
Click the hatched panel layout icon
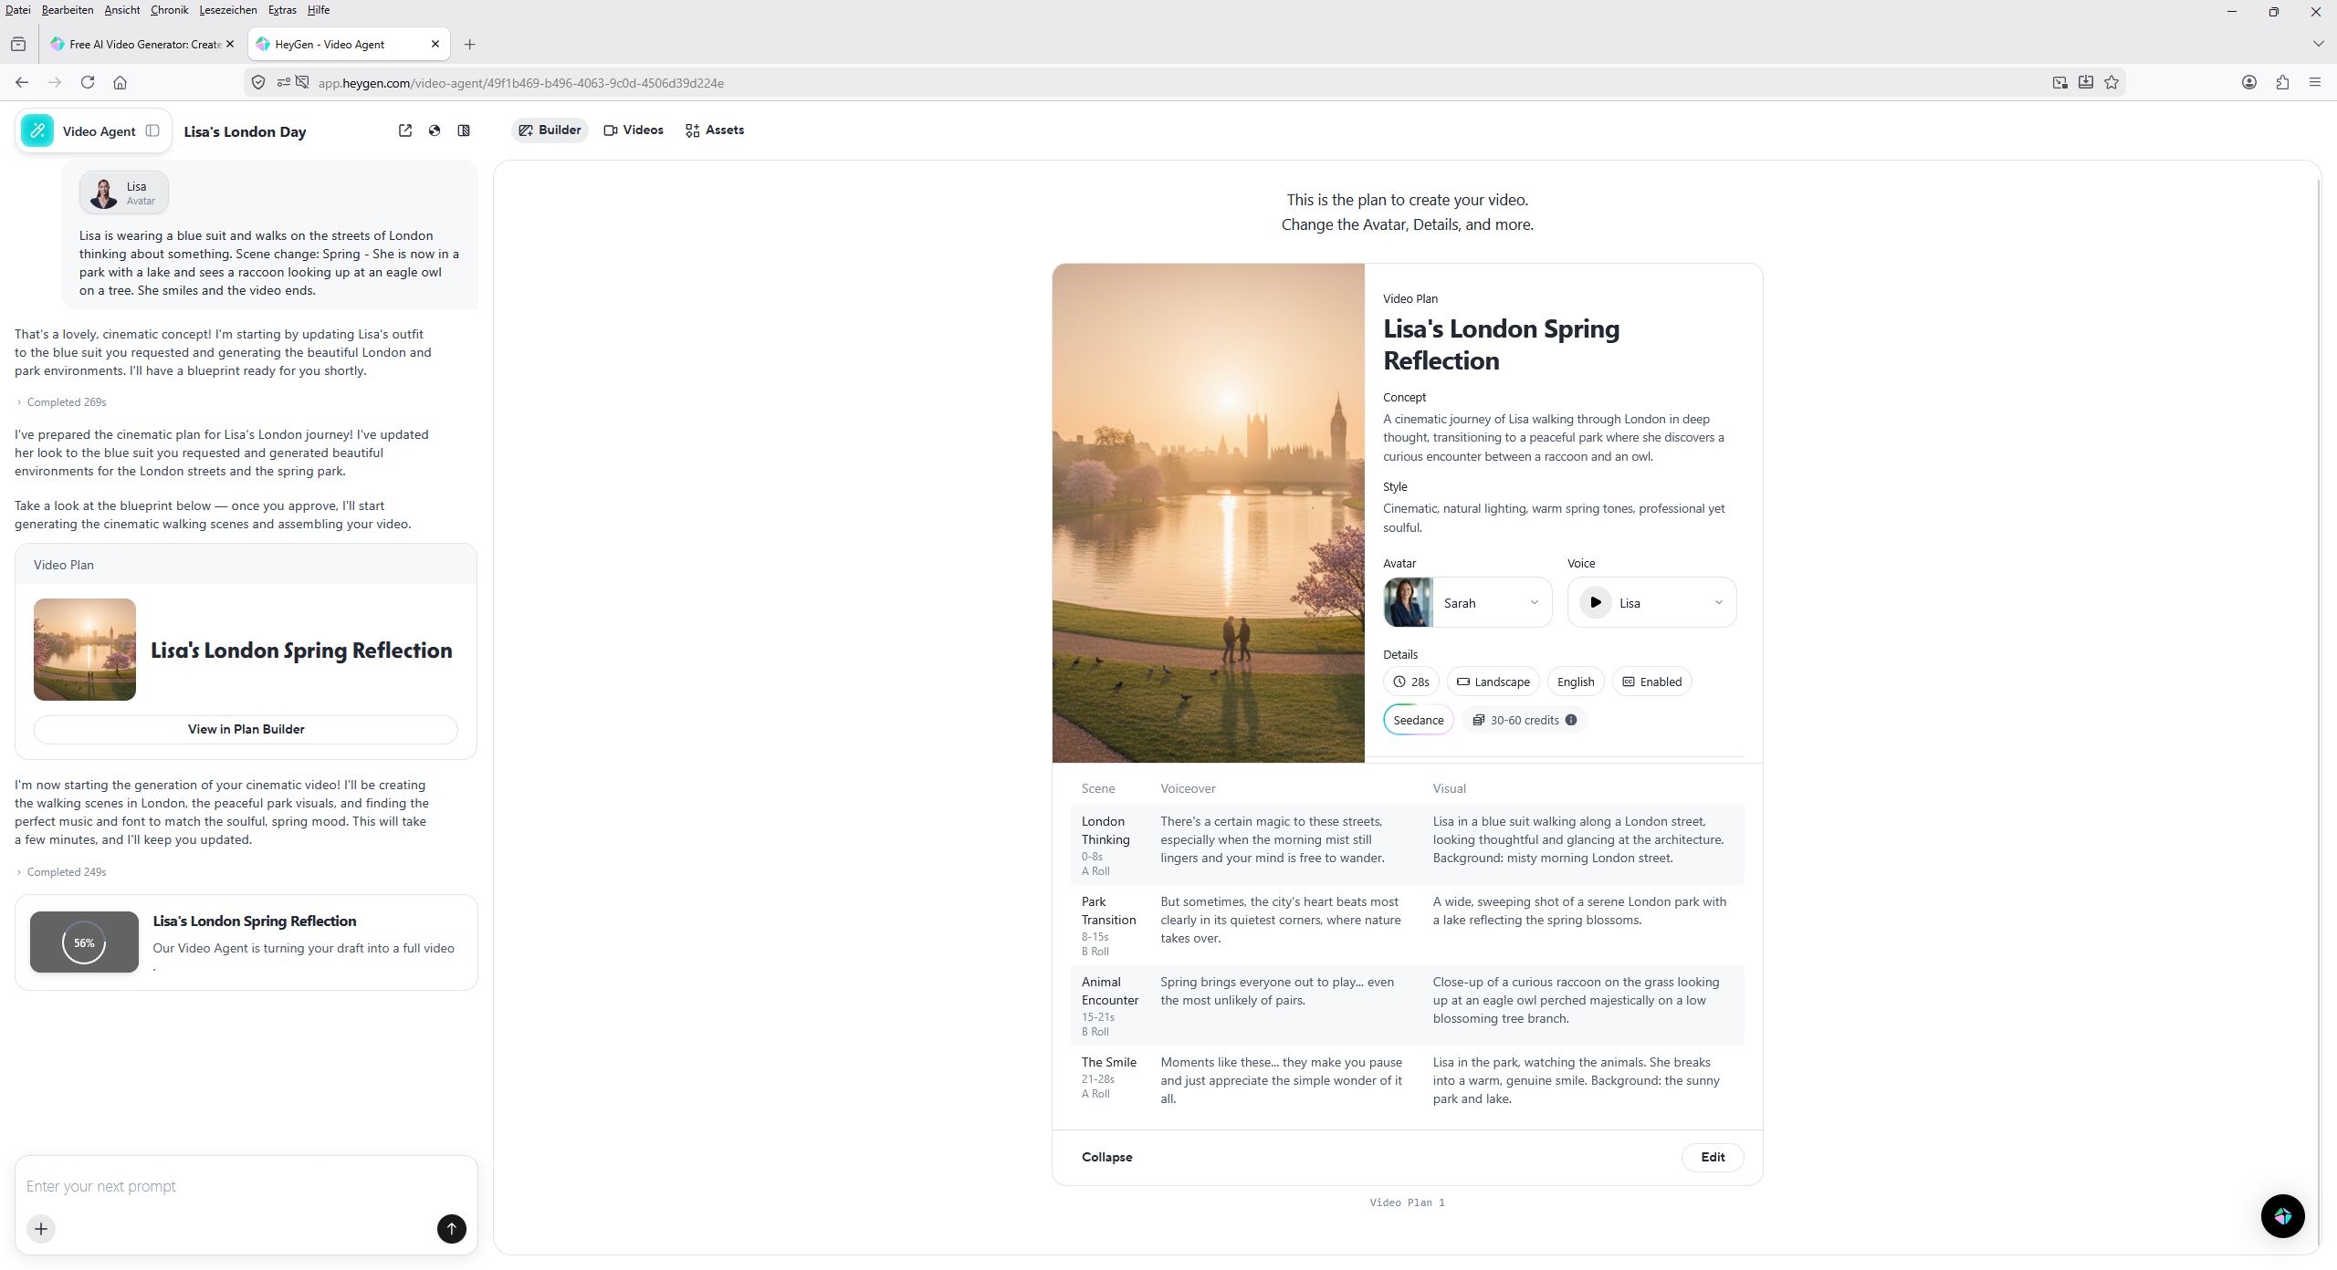(464, 130)
